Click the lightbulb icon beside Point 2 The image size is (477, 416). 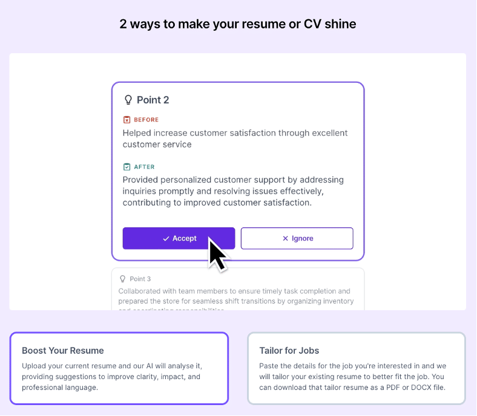click(x=128, y=100)
